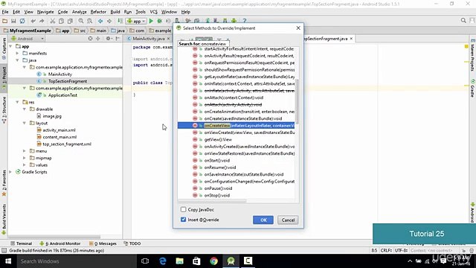Collapse the java folder node
Screen dimensions: 476x268
17,60
